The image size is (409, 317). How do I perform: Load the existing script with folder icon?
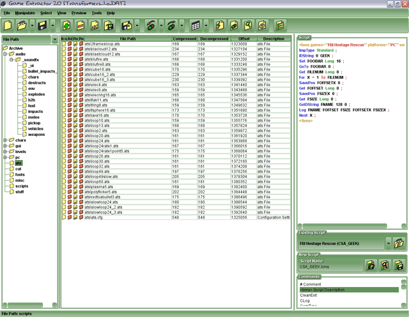[x=399, y=244]
